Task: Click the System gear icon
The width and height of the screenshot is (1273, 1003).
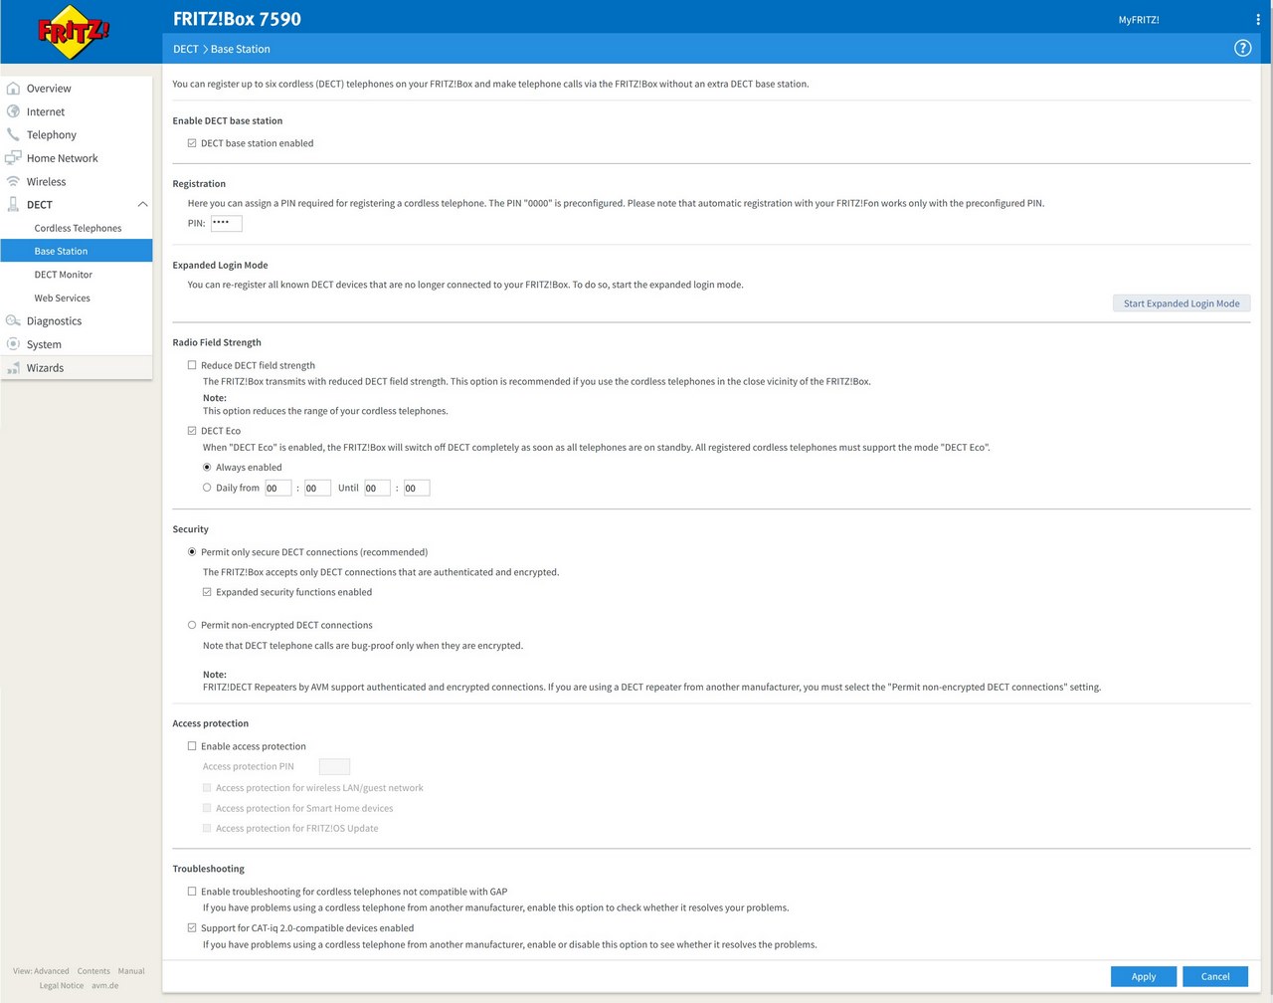Action: 13,344
